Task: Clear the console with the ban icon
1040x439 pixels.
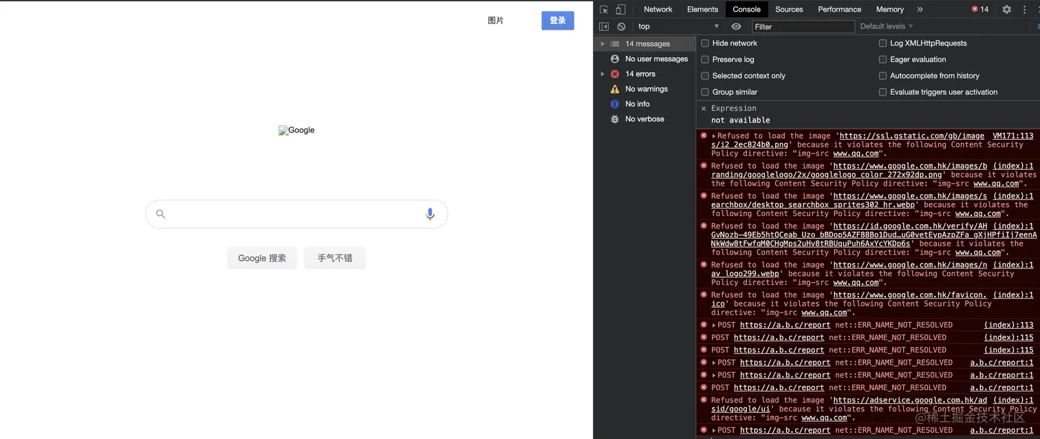Action: (x=621, y=26)
